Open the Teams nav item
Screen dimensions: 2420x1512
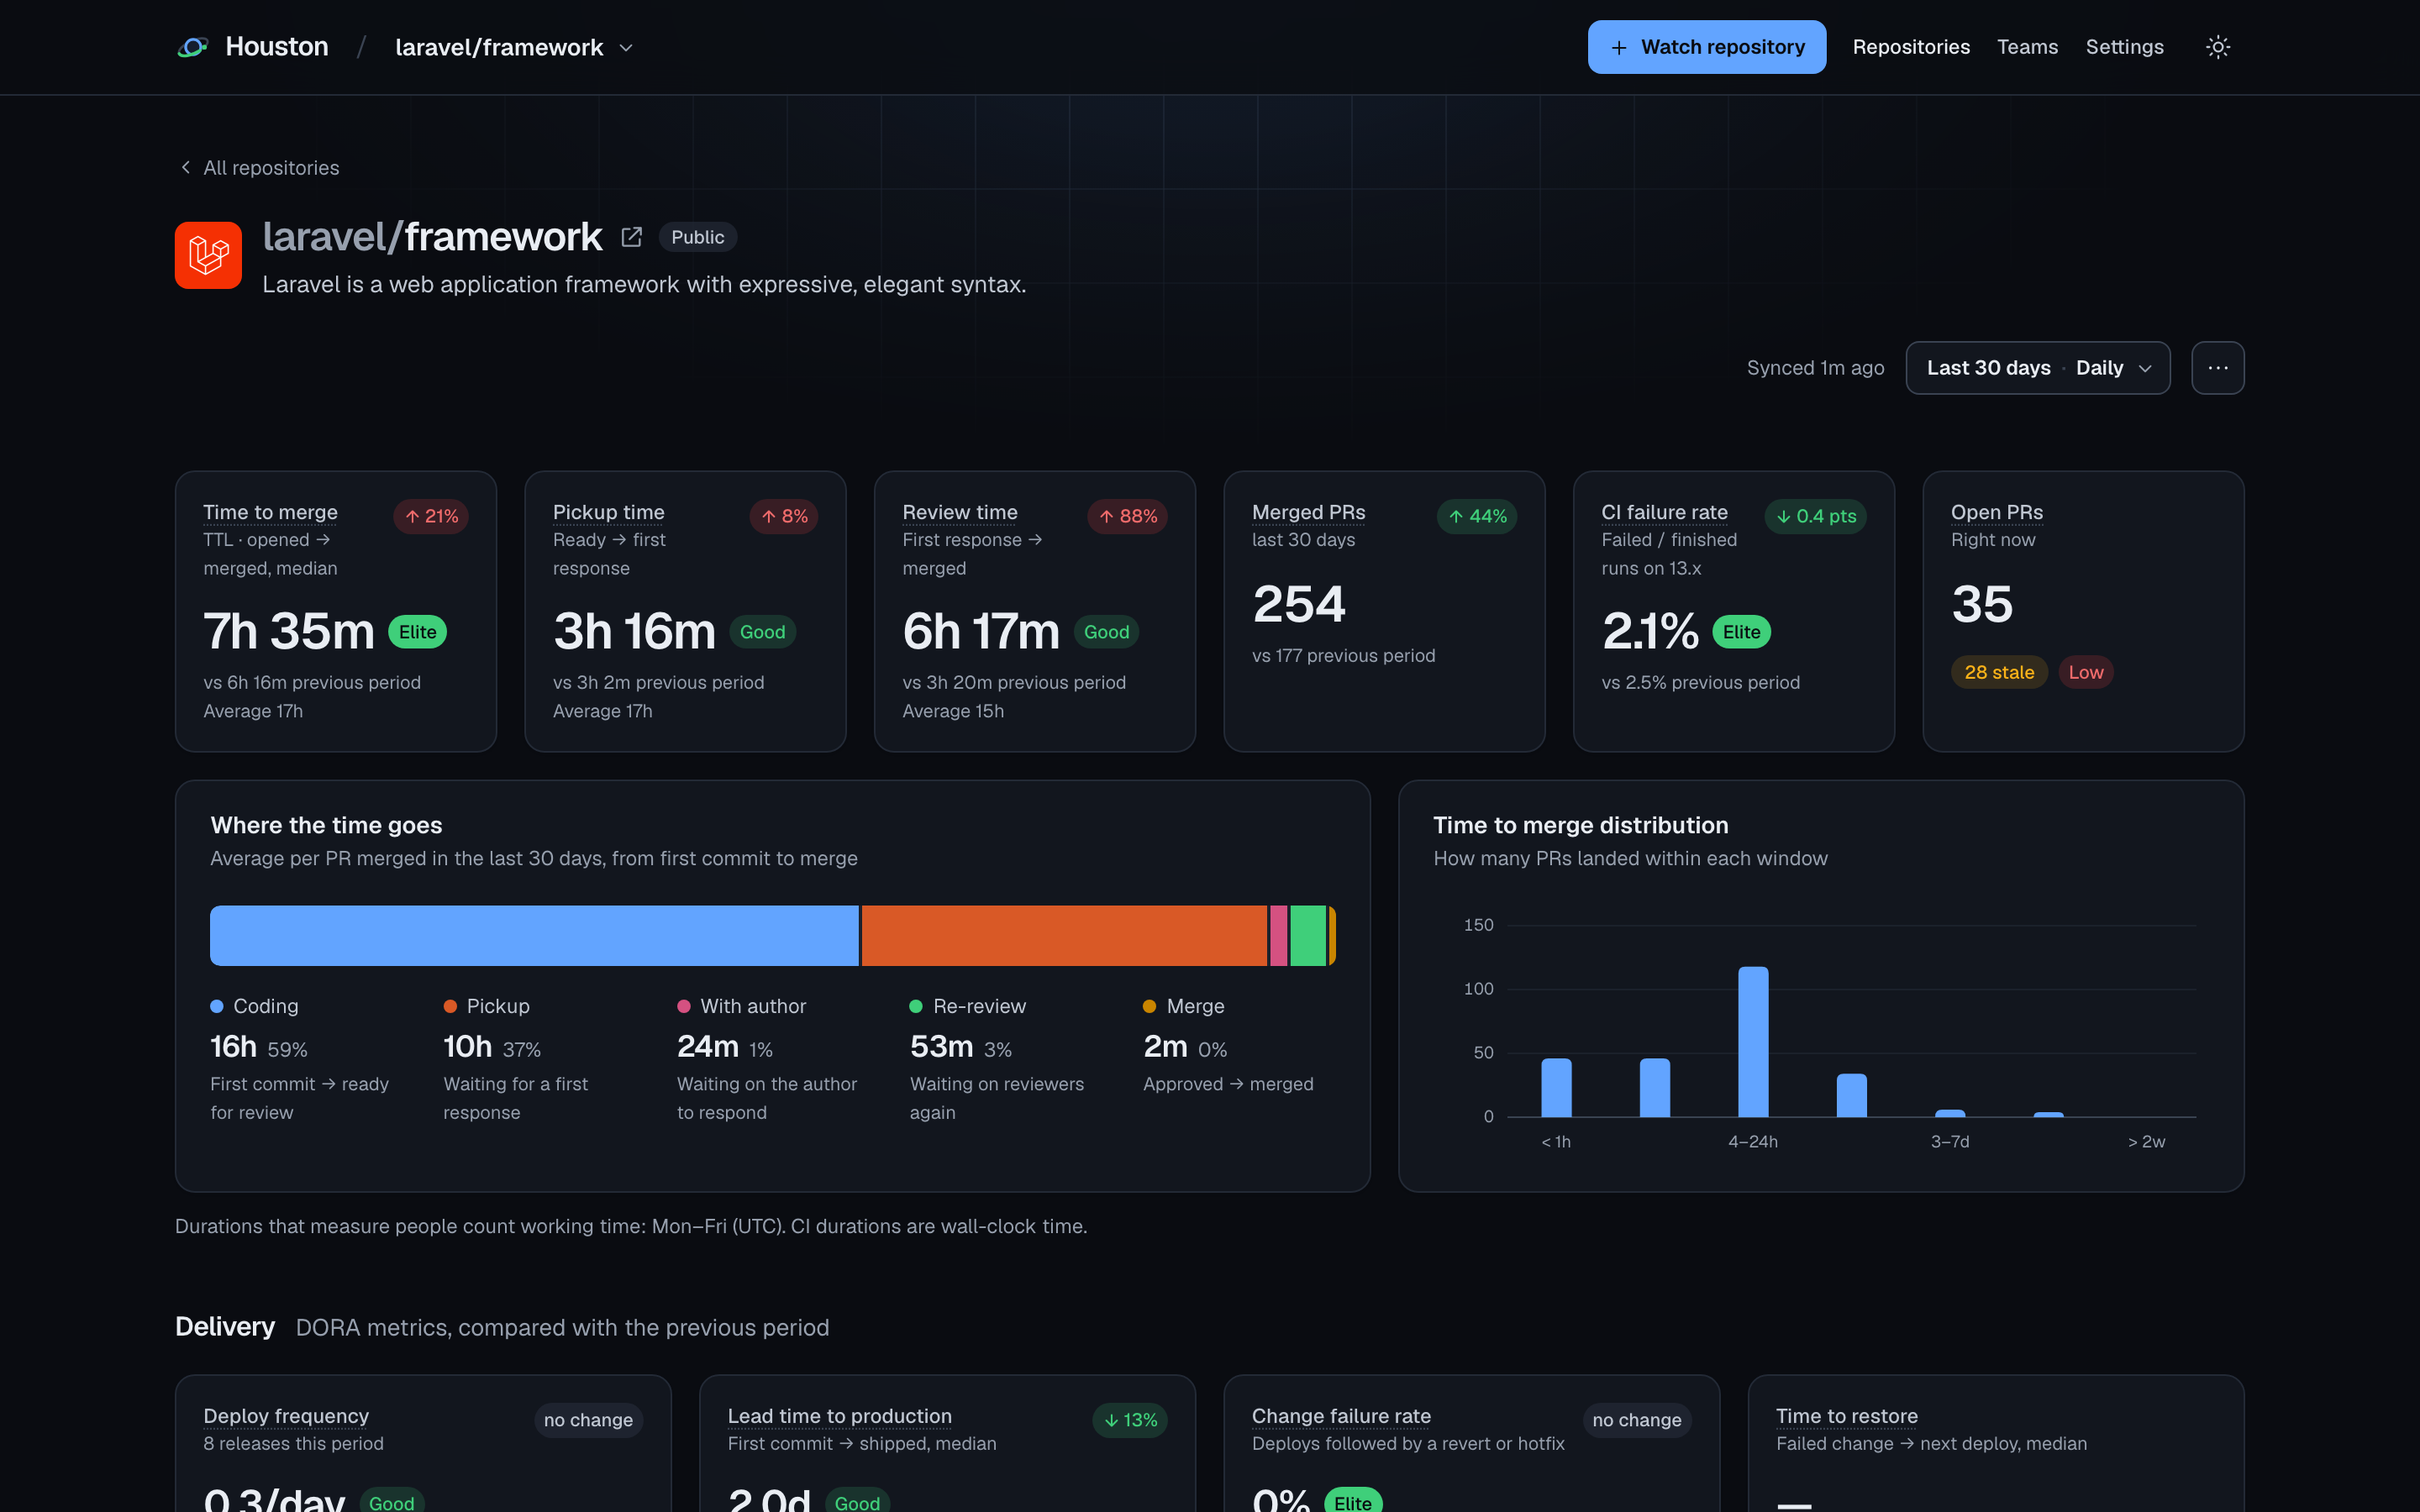(2027, 47)
